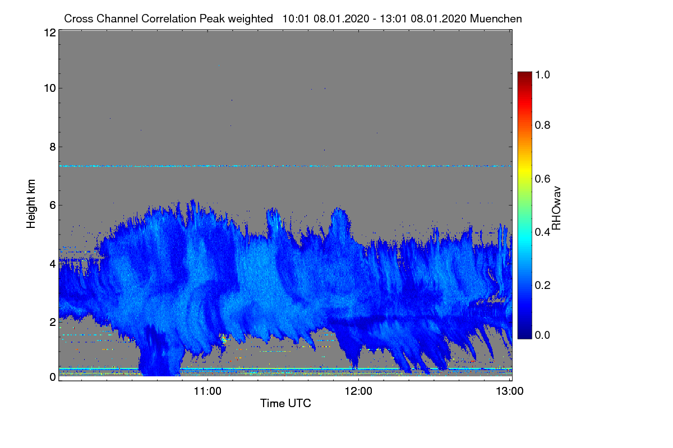Click the '6' height axis tick label
The image size is (673, 448).
click(x=52, y=205)
